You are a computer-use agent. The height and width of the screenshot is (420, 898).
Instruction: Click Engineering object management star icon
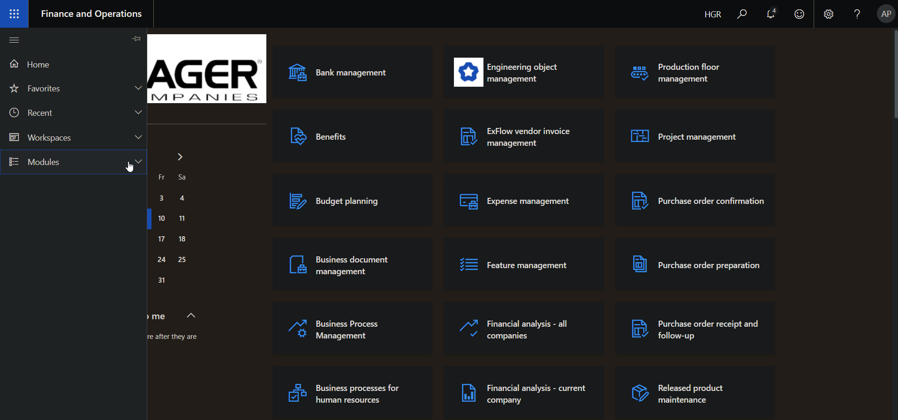pyautogui.click(x=468, y=72)
